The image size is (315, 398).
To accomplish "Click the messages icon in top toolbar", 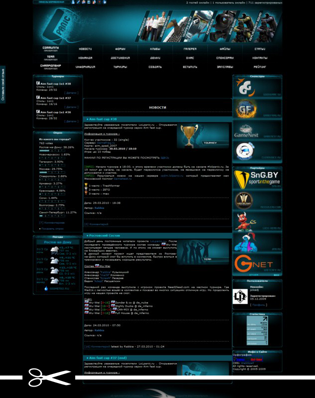I will [x=84, y=2].
